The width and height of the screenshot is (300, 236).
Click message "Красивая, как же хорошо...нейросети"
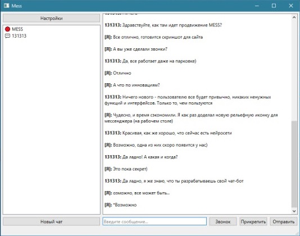(x=168, y=133)
